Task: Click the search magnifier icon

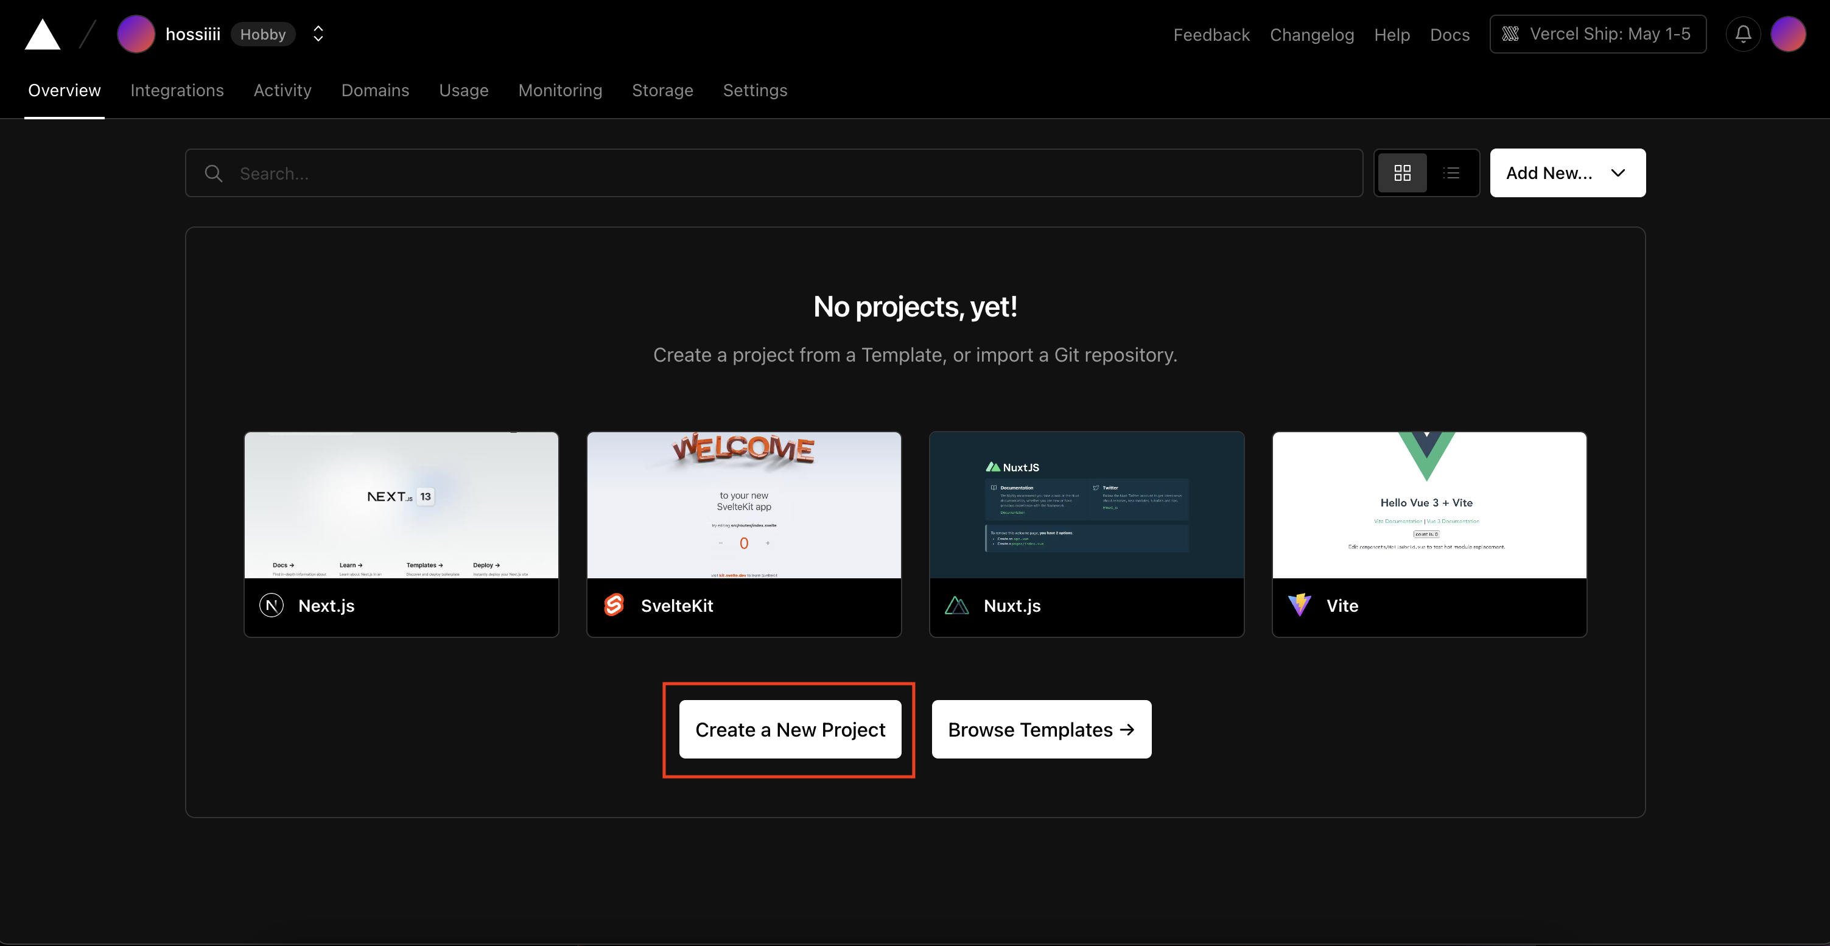Action: (x=213, y=173)
